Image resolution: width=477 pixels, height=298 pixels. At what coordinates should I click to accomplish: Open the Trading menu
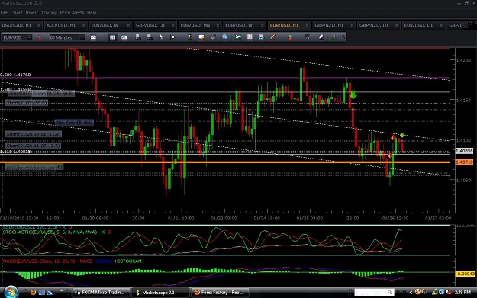[49, 13]
